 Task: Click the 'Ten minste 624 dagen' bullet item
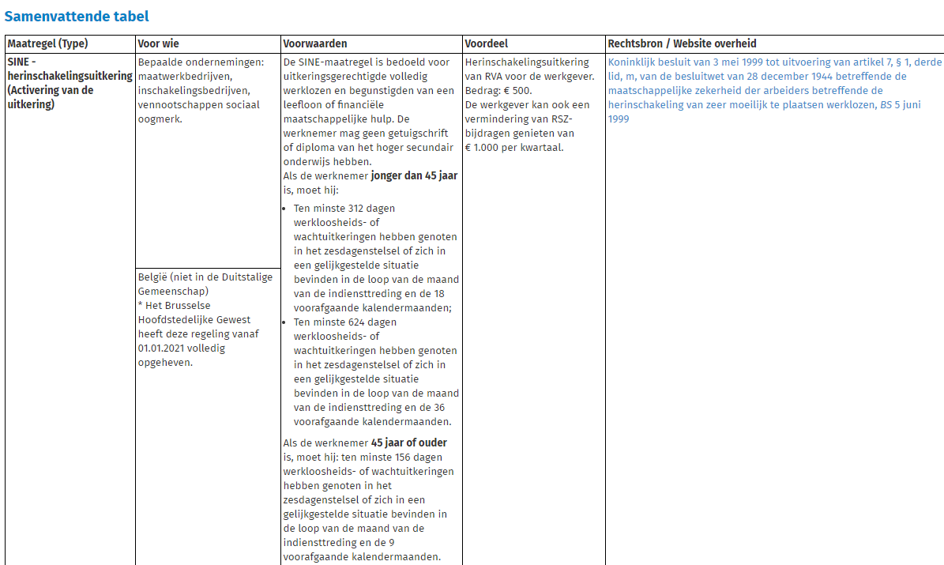point(344,322)
